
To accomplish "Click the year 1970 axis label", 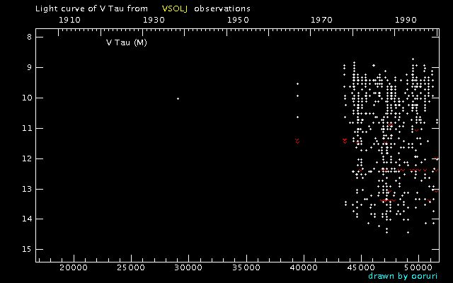I will click(x=322, y=20).
